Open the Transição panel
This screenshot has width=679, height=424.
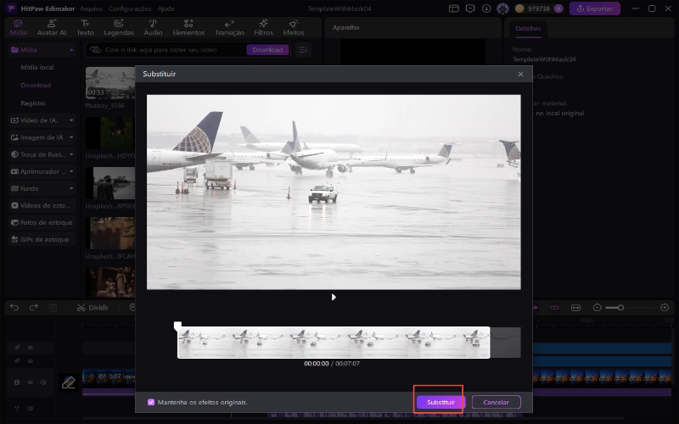229,27
